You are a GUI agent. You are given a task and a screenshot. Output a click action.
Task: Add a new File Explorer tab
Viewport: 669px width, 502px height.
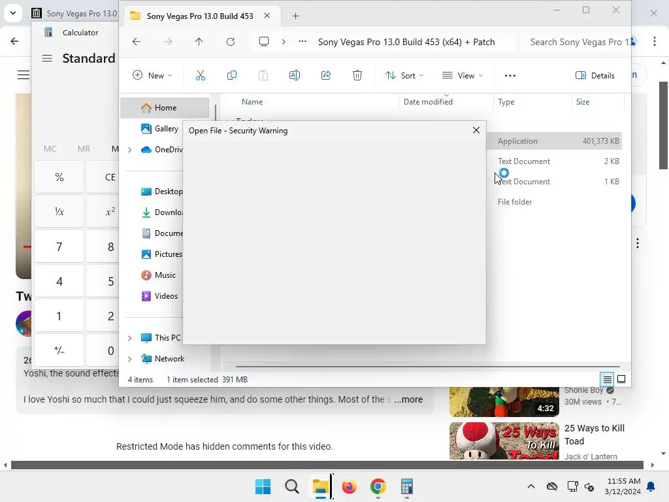tap(295, 16)
